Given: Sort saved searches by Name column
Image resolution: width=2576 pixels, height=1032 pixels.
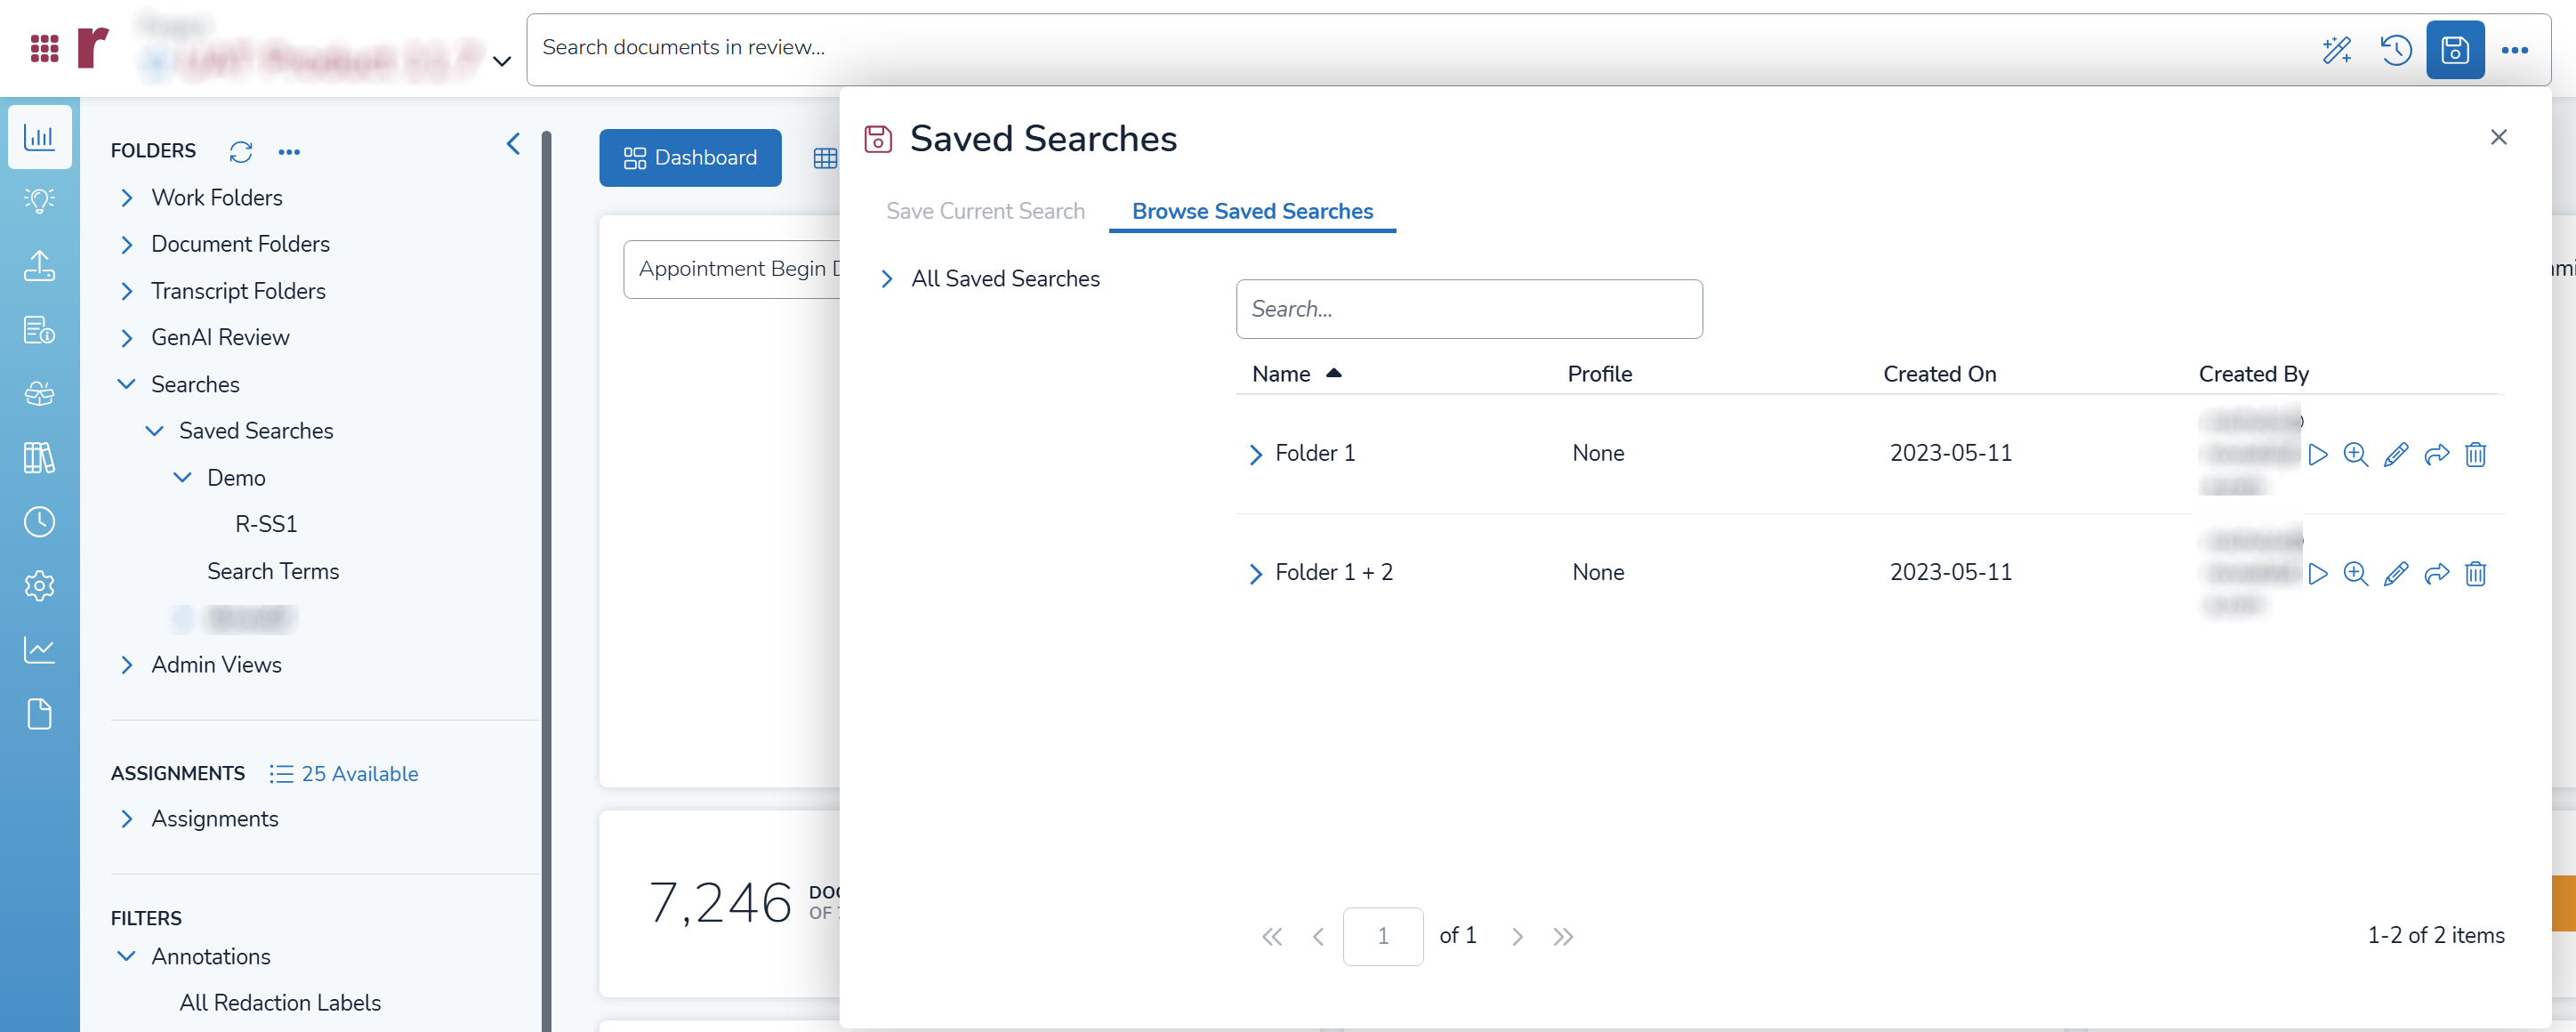Looking at the screenshot, I should [x=1281, y=374].
